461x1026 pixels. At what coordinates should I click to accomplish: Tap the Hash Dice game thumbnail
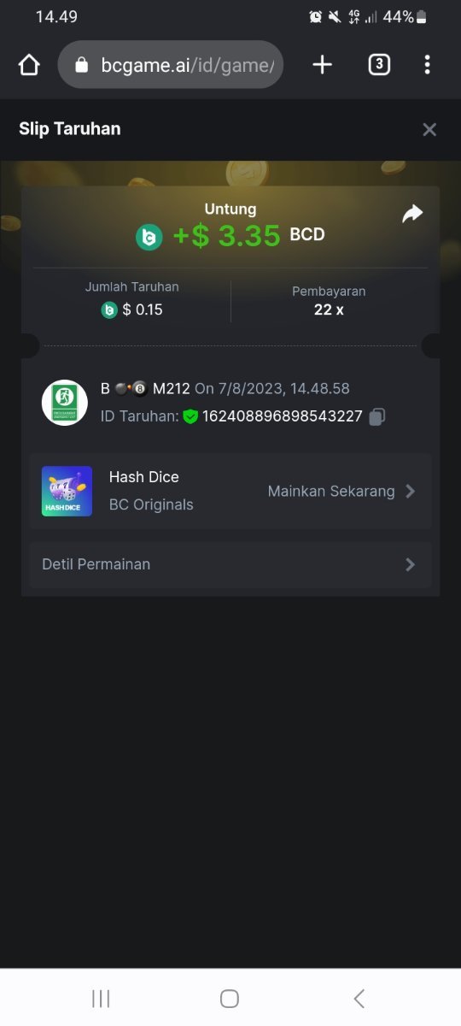(67, 491)
